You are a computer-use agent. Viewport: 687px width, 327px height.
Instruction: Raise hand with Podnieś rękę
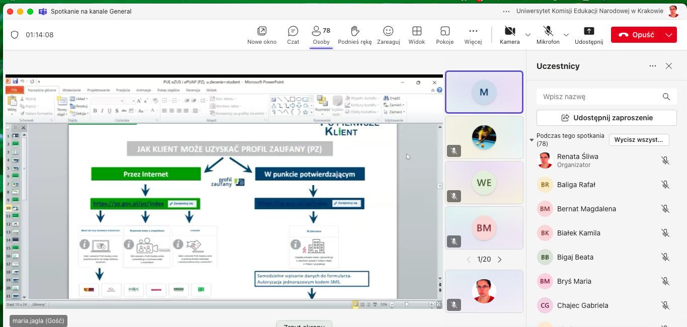pos(355,35)
